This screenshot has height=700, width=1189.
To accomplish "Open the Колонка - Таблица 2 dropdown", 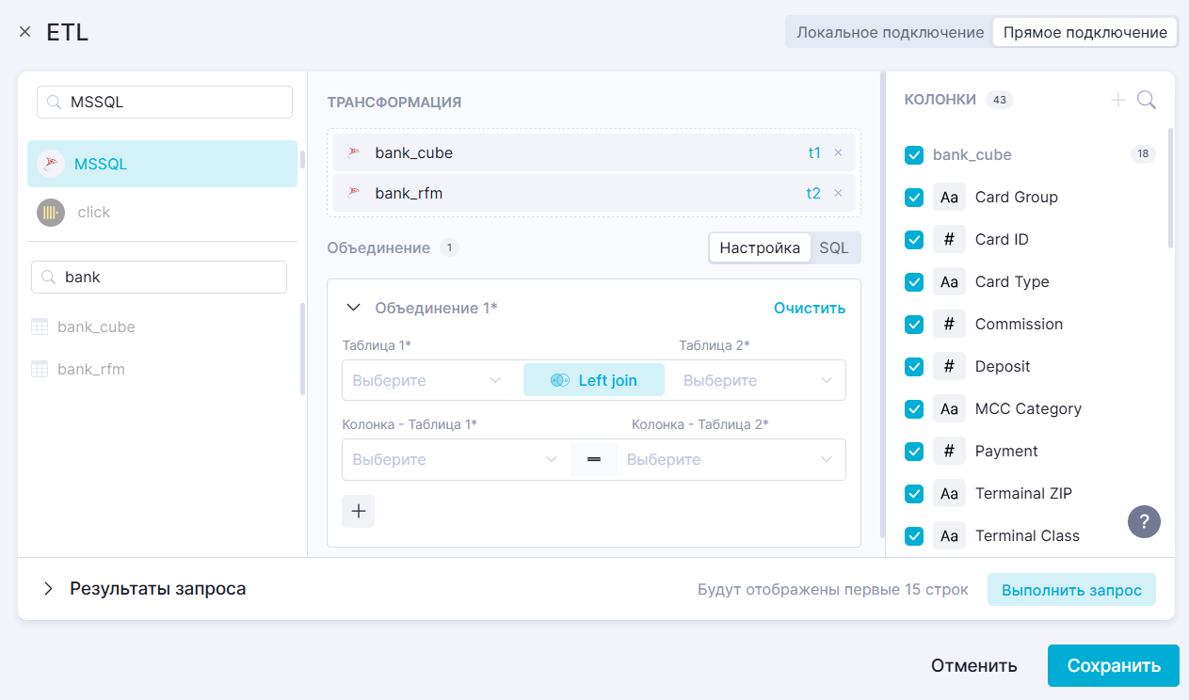I will click(x=730, y=460).
